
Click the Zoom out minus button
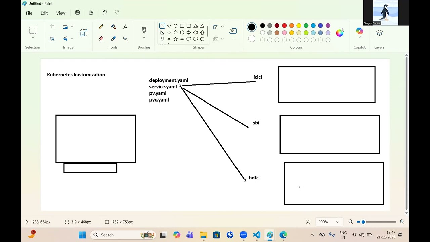[351, 222]
